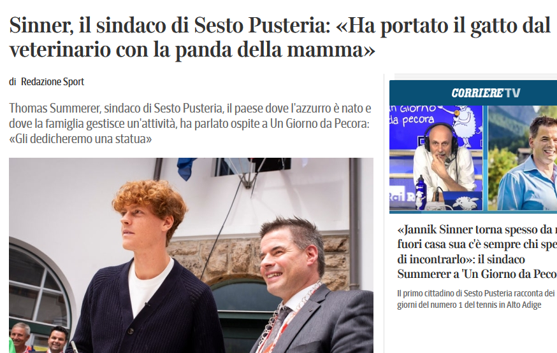Click the spectators at the bottom left of the photo
The height and width of the screenshot is (353, 557).
tap(39, 337)
